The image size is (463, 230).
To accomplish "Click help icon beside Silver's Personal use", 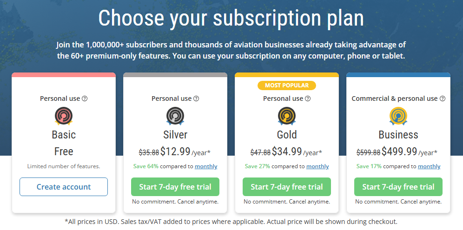I will pos(196,99).
